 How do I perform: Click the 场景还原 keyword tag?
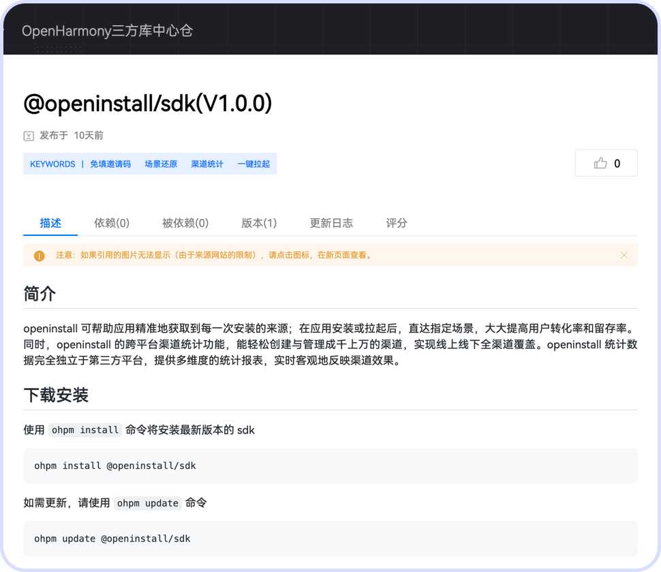coord(161,164)
